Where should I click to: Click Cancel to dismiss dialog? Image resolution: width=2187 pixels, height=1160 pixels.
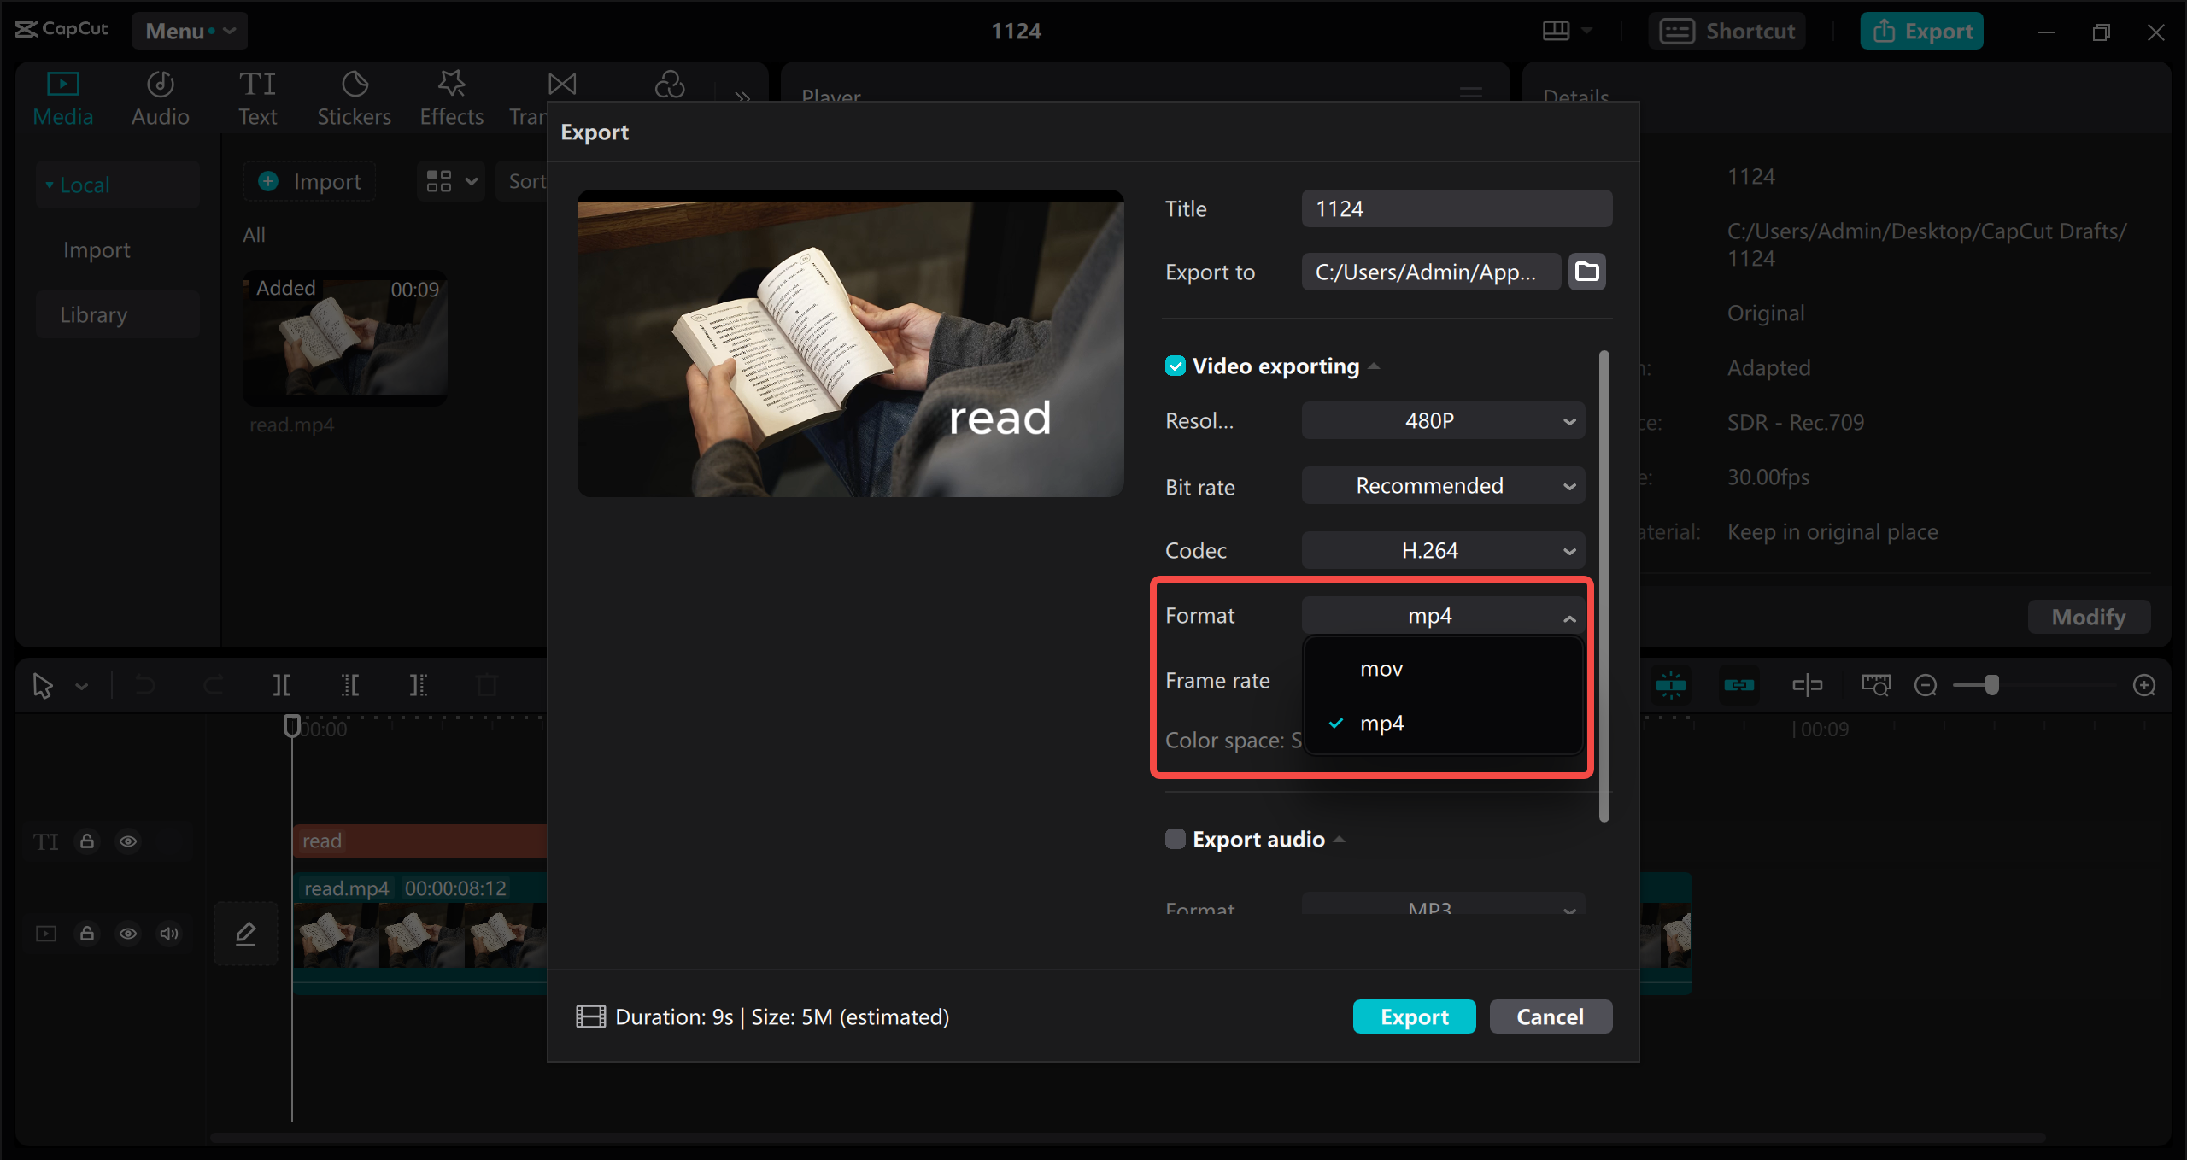click(x=1549, y=1016)
